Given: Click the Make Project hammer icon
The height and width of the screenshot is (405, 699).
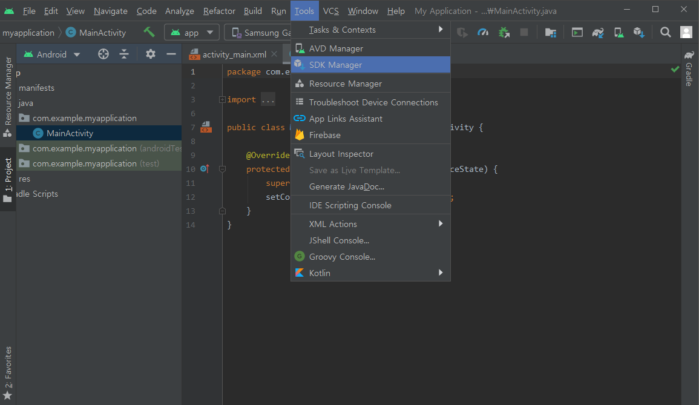Looking at the screenshot, I should pos(149,32).
